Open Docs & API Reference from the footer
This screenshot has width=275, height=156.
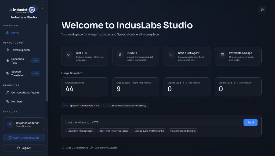coord(74,148)
